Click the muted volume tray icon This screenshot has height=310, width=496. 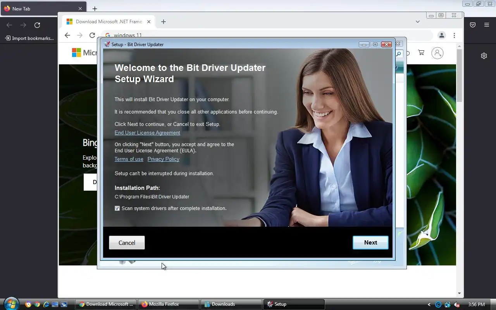457,305
